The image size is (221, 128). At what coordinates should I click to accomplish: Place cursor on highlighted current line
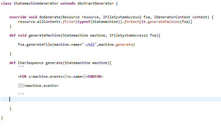click(111, 99)
